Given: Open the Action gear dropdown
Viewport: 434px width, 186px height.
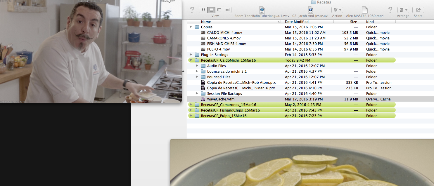Looking at the screenshot, I should coord(337,10).
